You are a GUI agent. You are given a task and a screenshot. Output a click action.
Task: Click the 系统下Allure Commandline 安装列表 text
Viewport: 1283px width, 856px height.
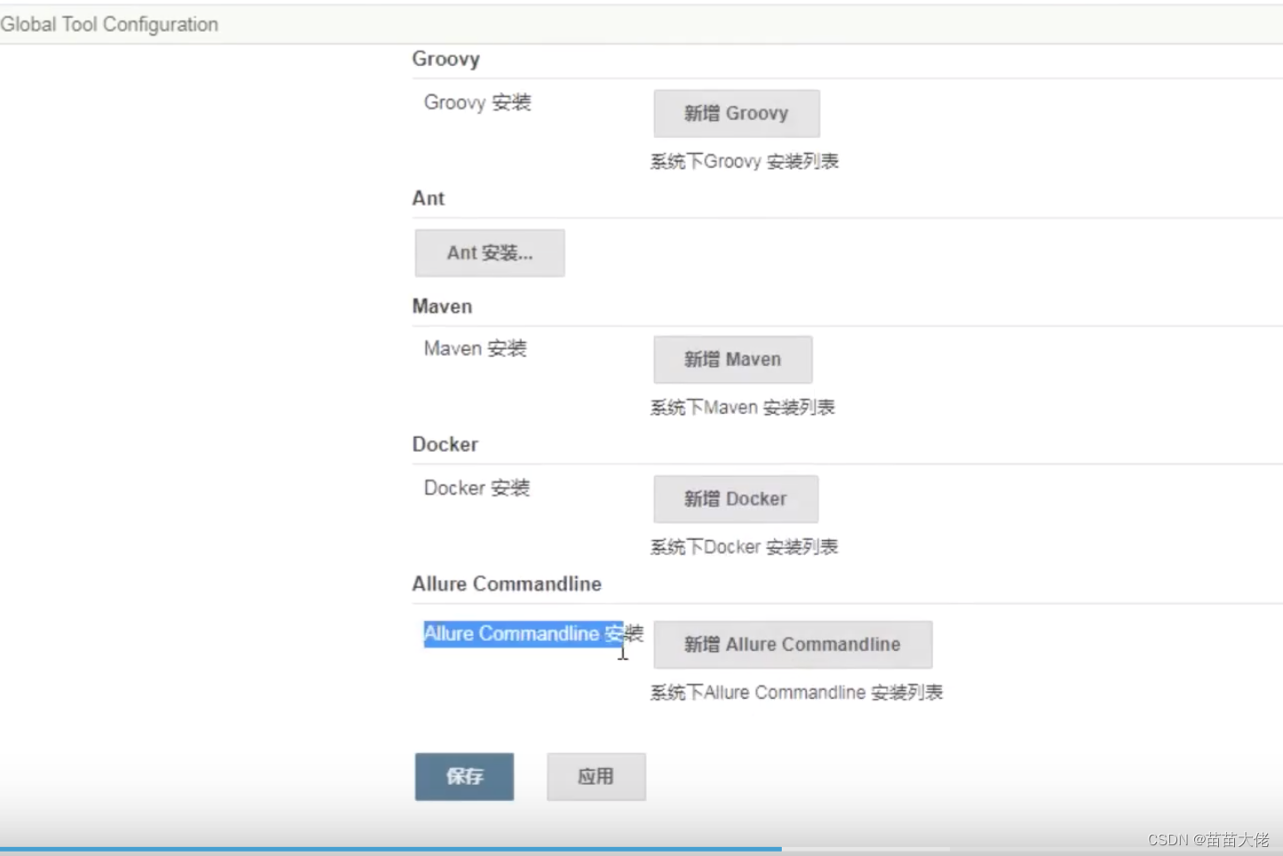[x=797, y=693]
